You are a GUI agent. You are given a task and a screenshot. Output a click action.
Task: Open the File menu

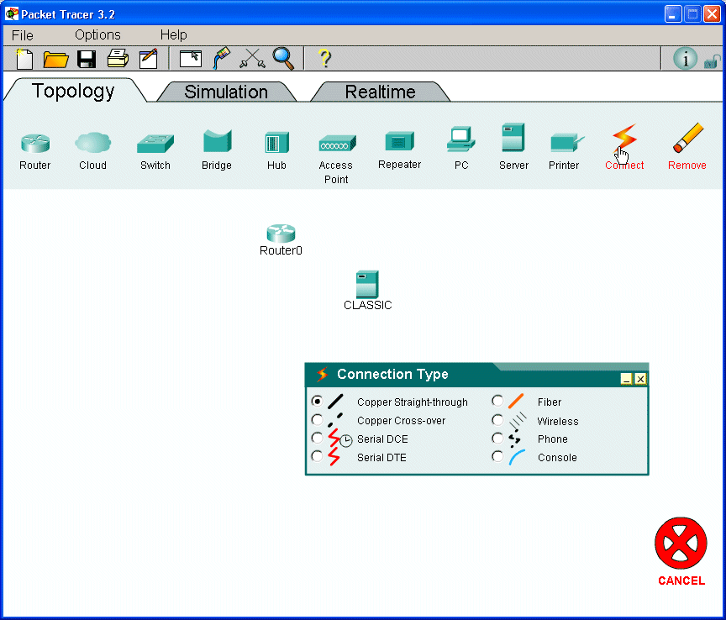[23, 35]
